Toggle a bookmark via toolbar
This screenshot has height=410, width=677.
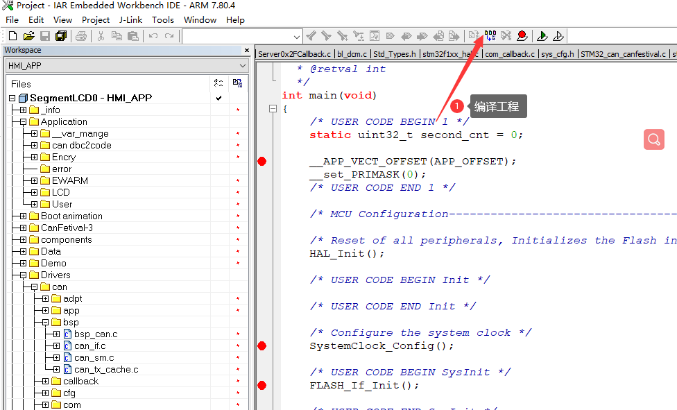(391, 36)
